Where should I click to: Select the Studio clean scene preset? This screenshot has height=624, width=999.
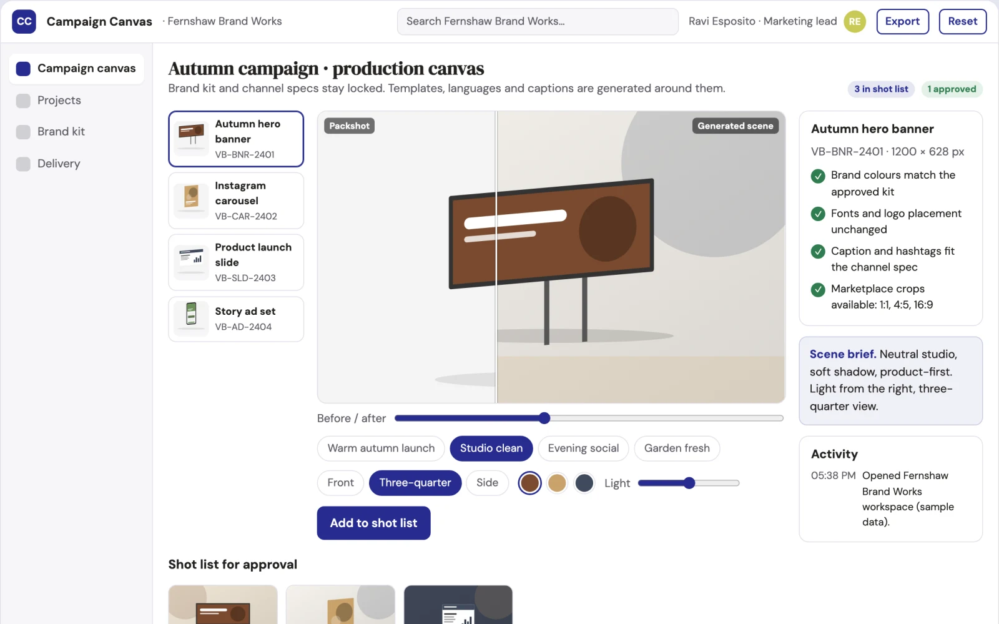pyautogui.click(x=491, y=448)
